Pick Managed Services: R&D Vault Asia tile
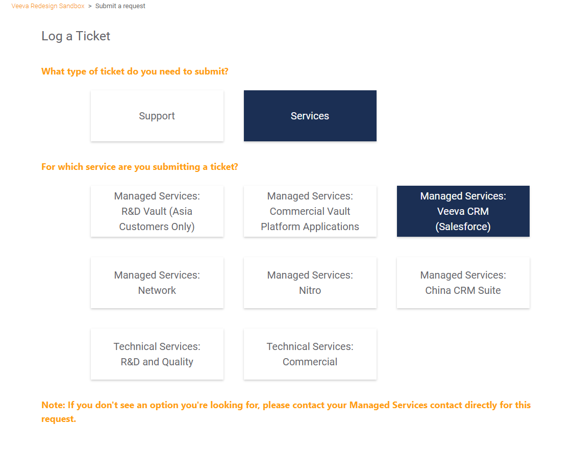 click(157, 211)
